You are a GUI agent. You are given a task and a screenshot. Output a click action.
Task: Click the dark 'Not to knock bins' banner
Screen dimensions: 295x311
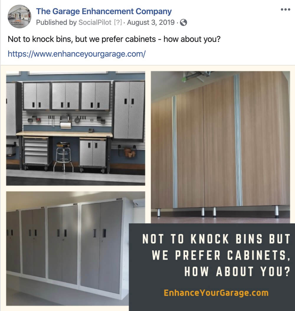(x=212, y=267)
